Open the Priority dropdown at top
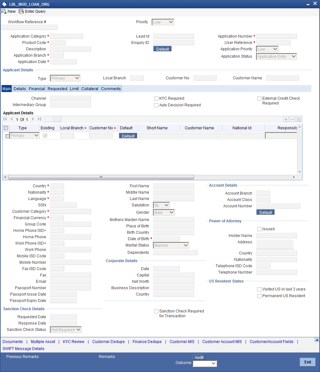 tap(163, 22)
